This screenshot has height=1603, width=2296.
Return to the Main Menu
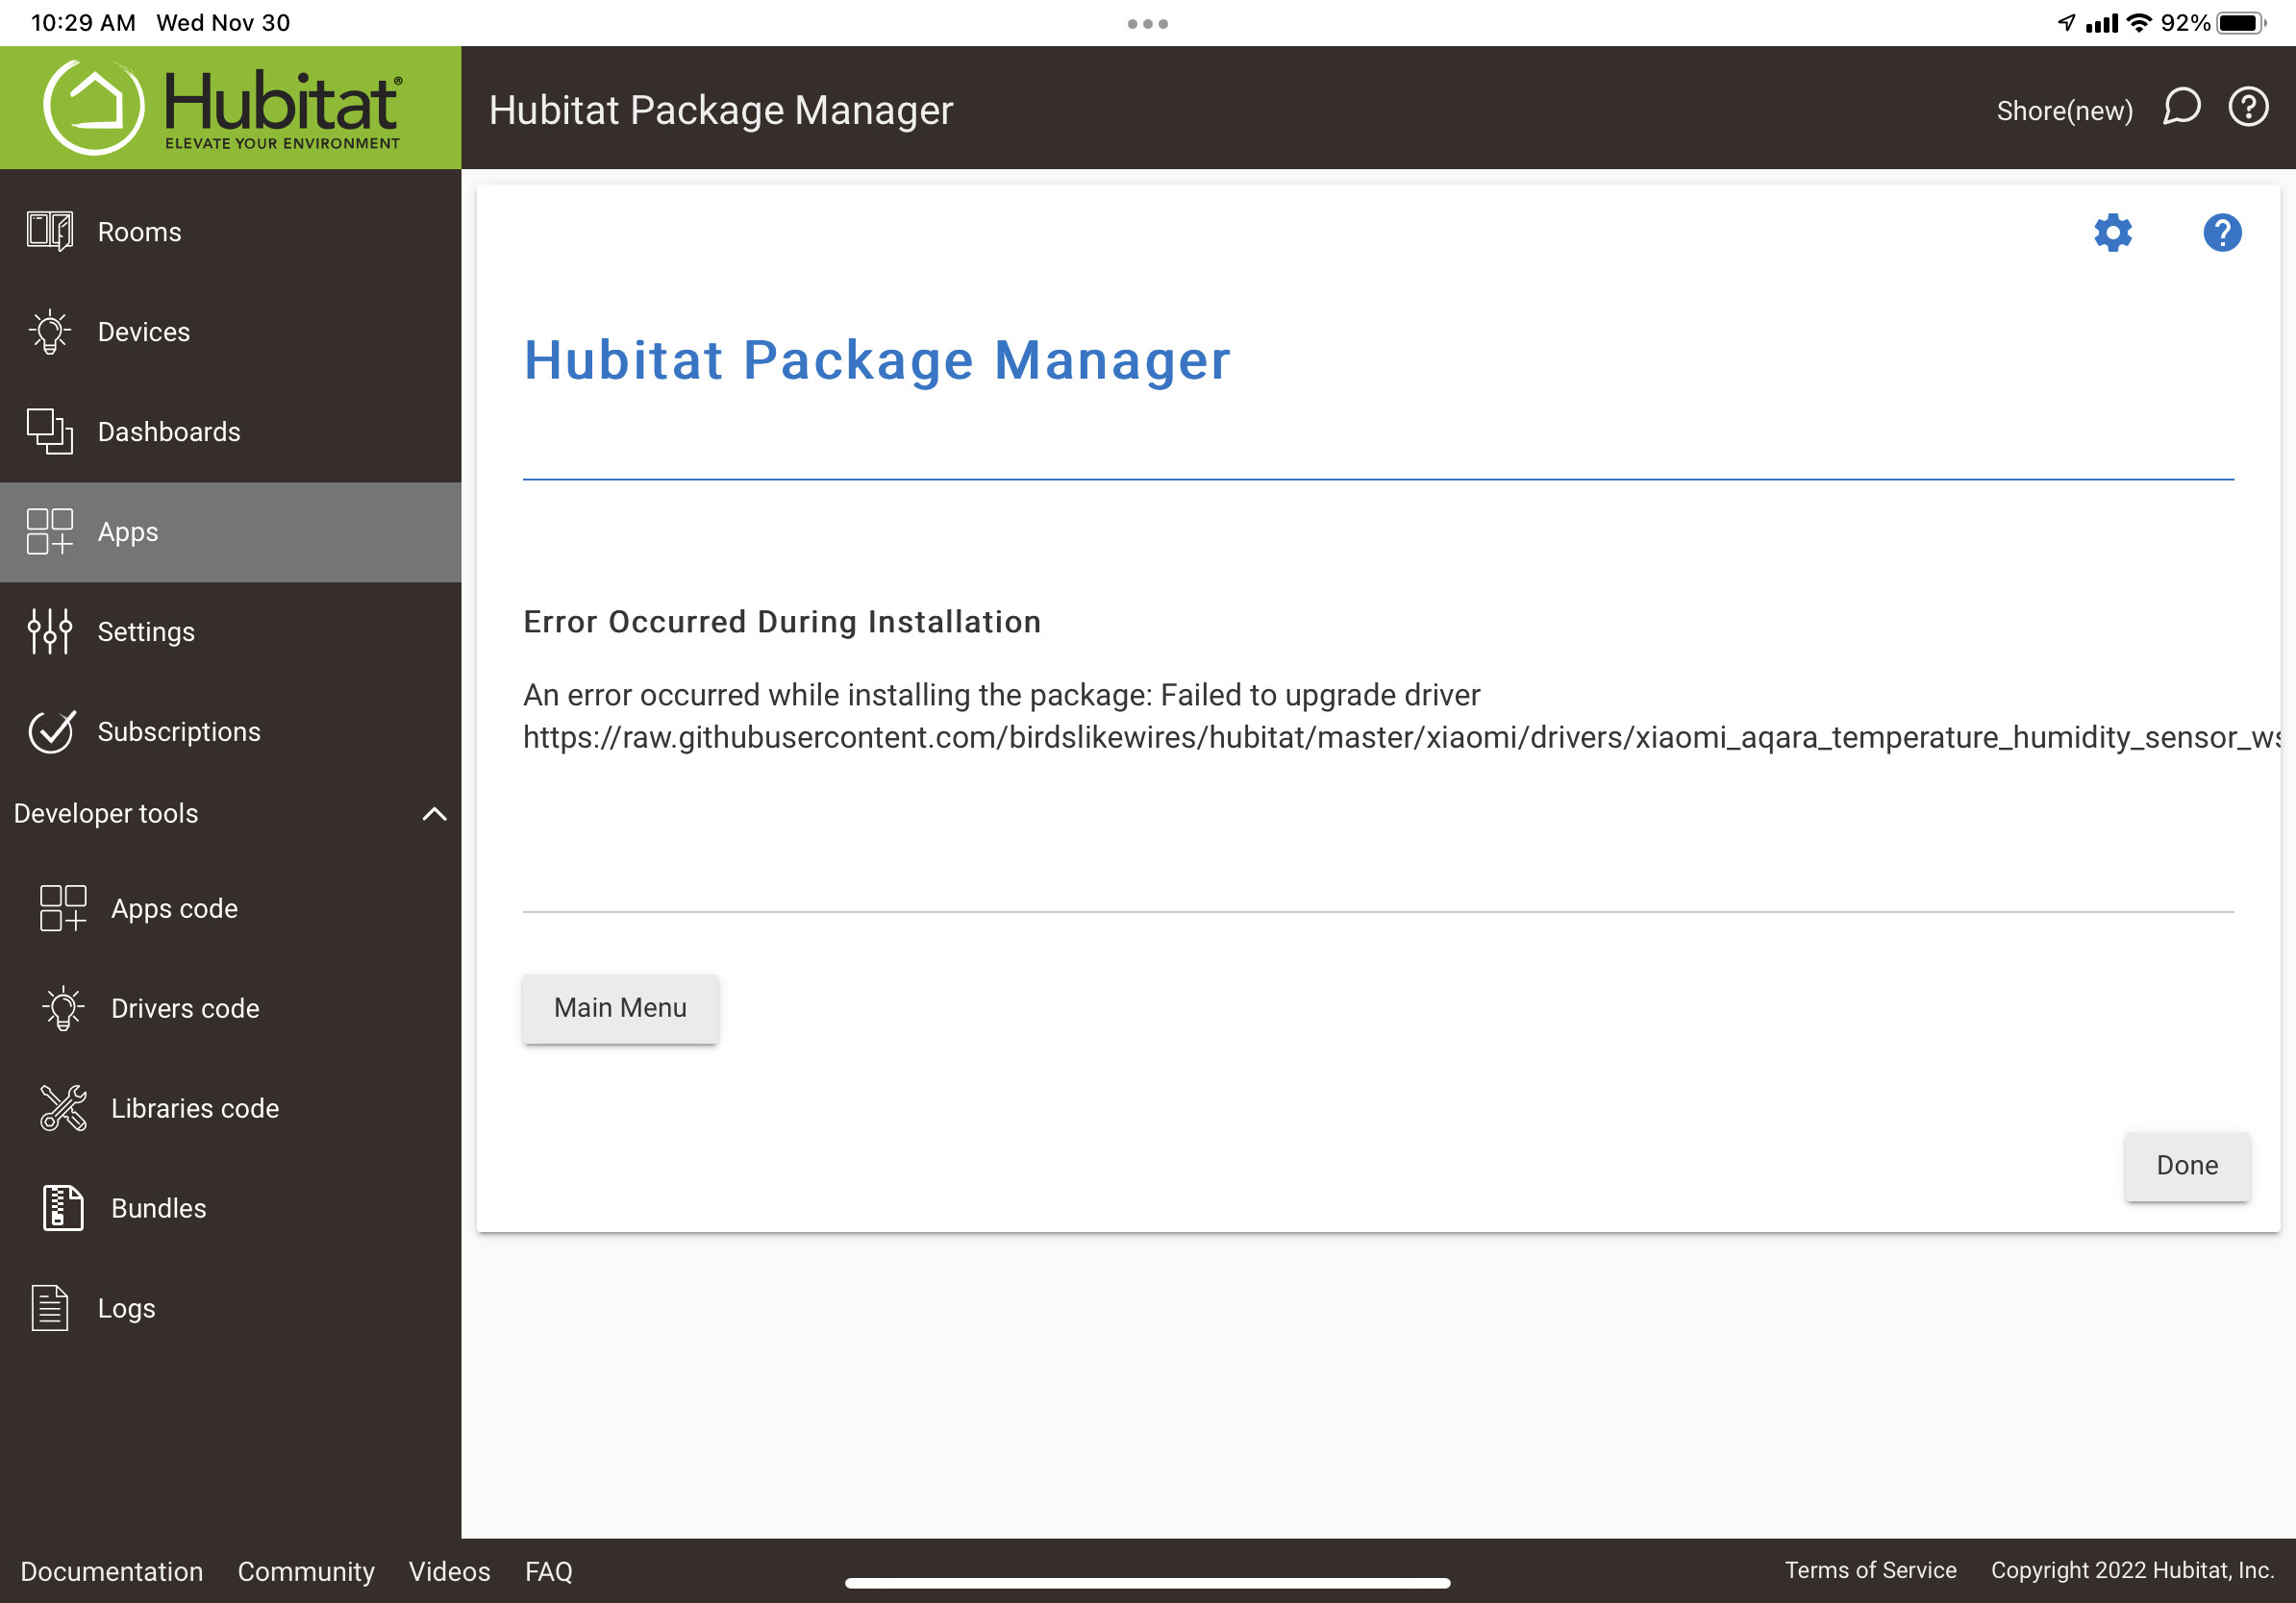[620, 1008]
